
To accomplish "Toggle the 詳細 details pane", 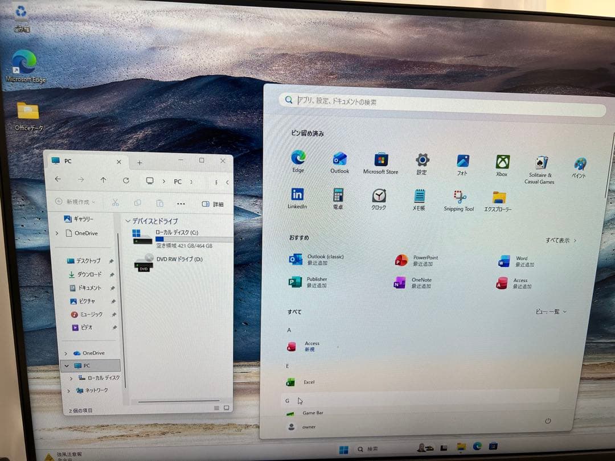I will 212,204.
